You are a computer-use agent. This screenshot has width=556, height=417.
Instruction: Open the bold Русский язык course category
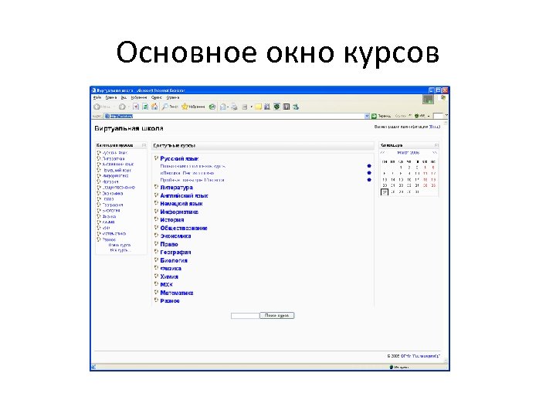179,158
